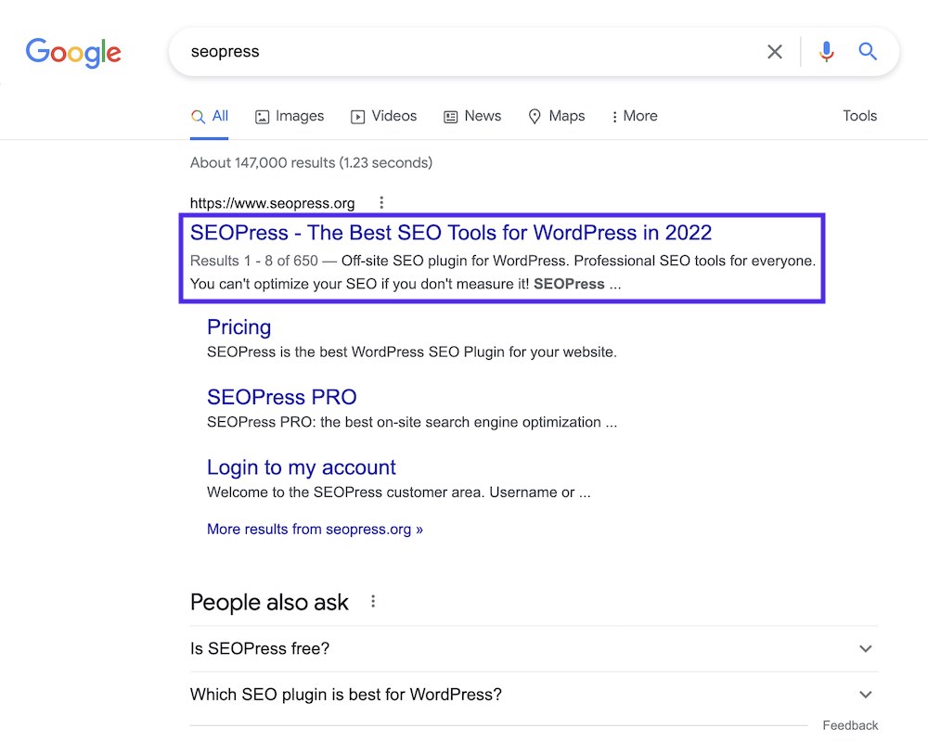Image resolution: width=928 pixels, height=754 pixels.
Task: Open the Pricing sitelink
Action: (239, 327)
